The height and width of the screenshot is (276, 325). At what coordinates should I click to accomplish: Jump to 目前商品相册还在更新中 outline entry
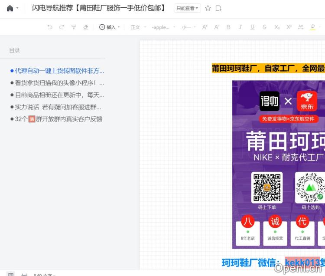click(x=57, y=95)
